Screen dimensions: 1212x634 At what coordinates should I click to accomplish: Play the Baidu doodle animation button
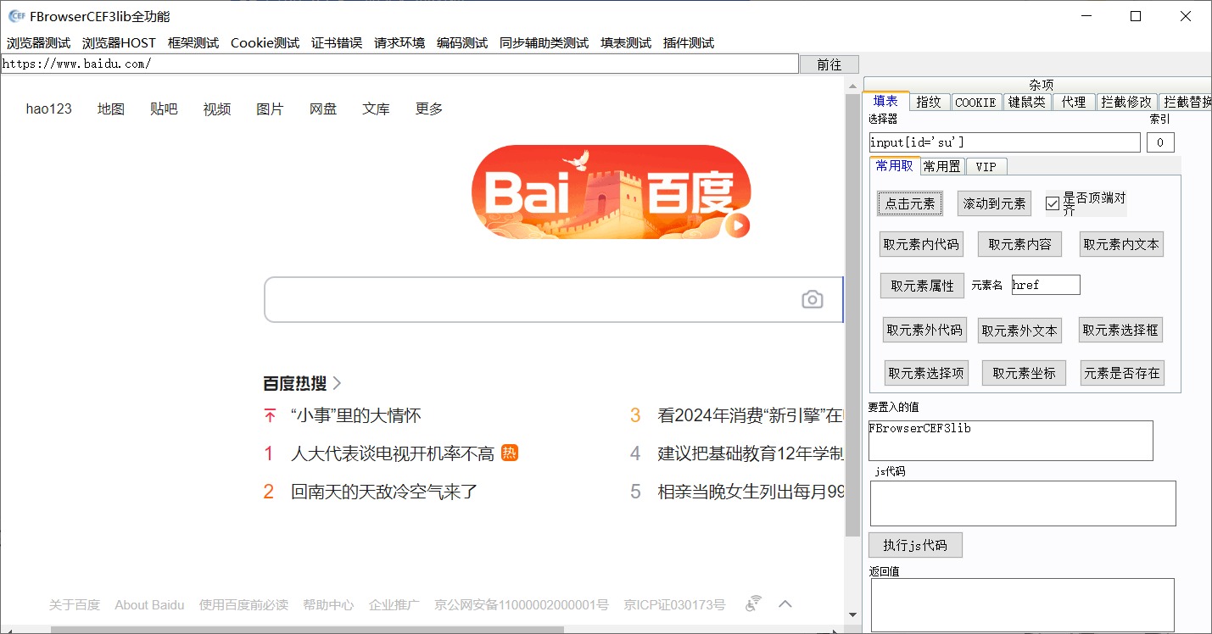(x=737, y=225)
